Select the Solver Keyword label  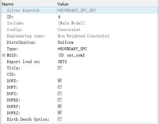24,10
